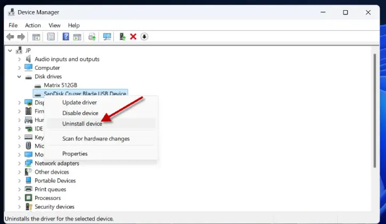Image resolution: width=386 pixels, height=224 pixels.
Task: Open the Properties toolbar icon
Action: click(x=51, y=37)
